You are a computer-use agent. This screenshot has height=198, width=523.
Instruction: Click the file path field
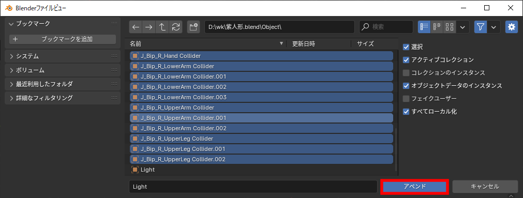click(x=279, y=27)
